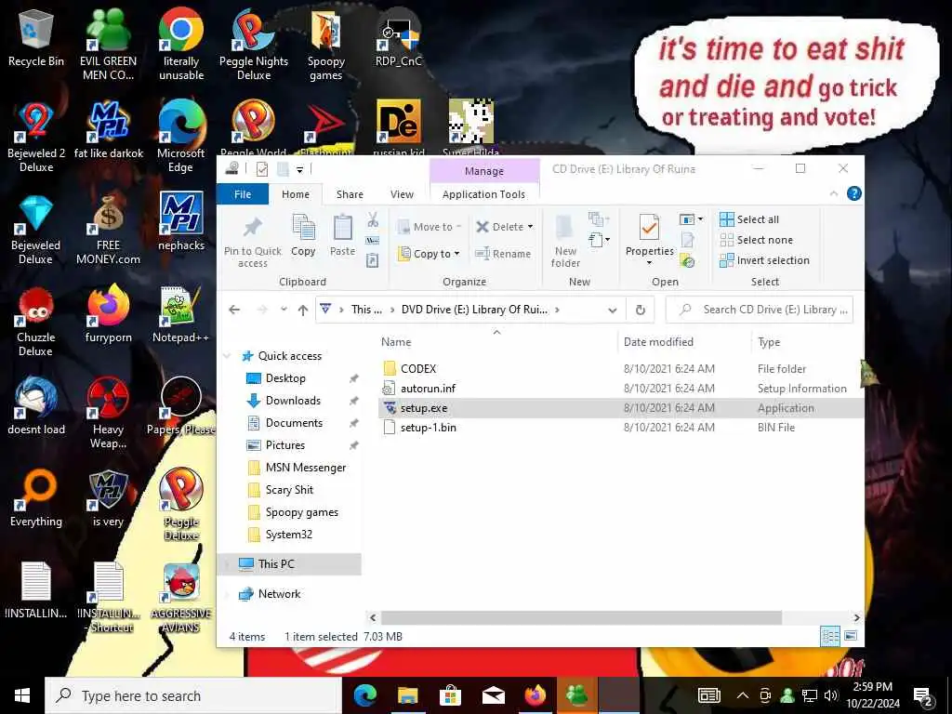The width and height of the screenshot is (952, 714).
Task: Launch Everything search shortcut
Action: (36, 498)
